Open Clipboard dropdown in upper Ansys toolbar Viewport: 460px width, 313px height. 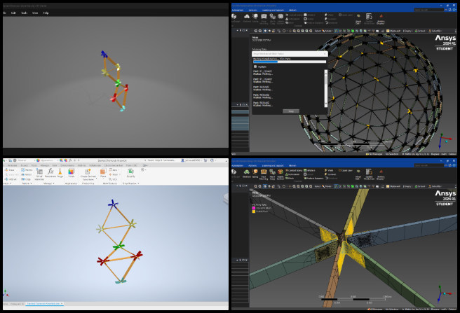click(x=393, y=31)
